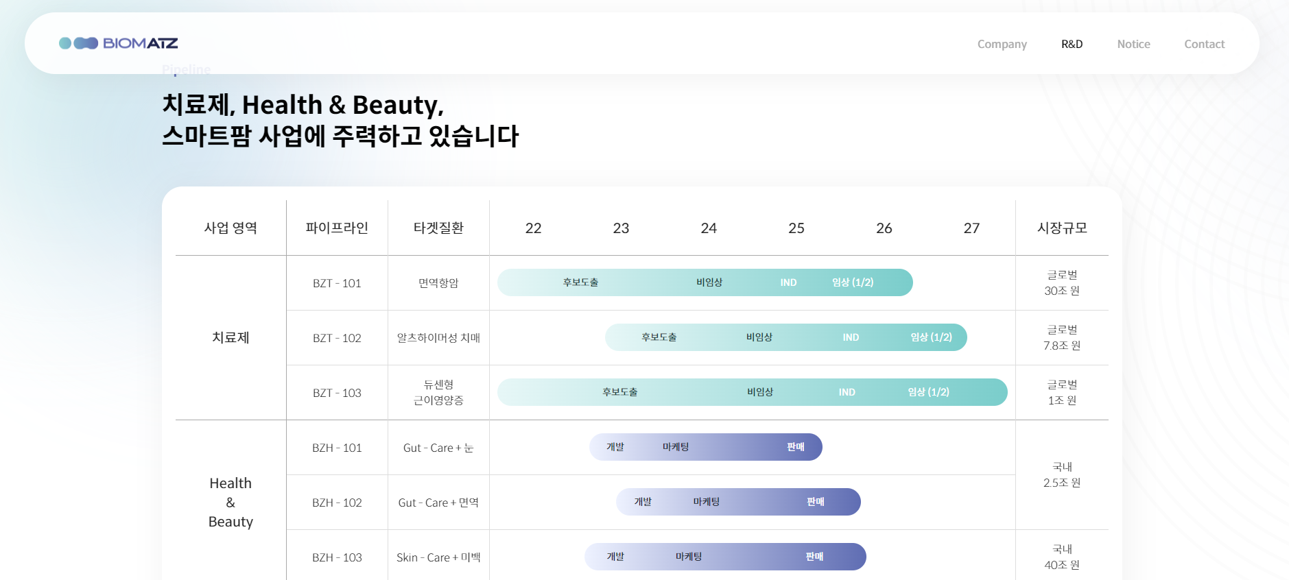Screen dimensions: 1289x580
Task: Open the Contact link
Action: click(x=1204, y=44)
